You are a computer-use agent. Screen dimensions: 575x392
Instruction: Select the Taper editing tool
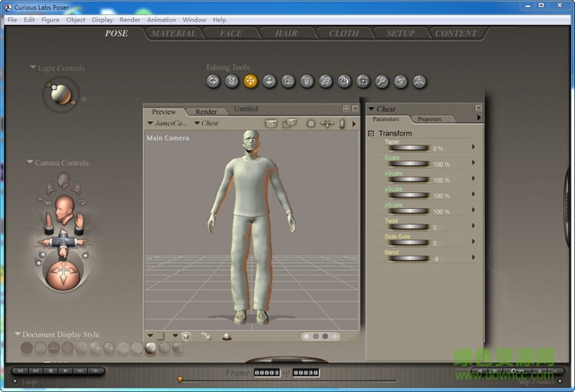click(x=306, y=82)
